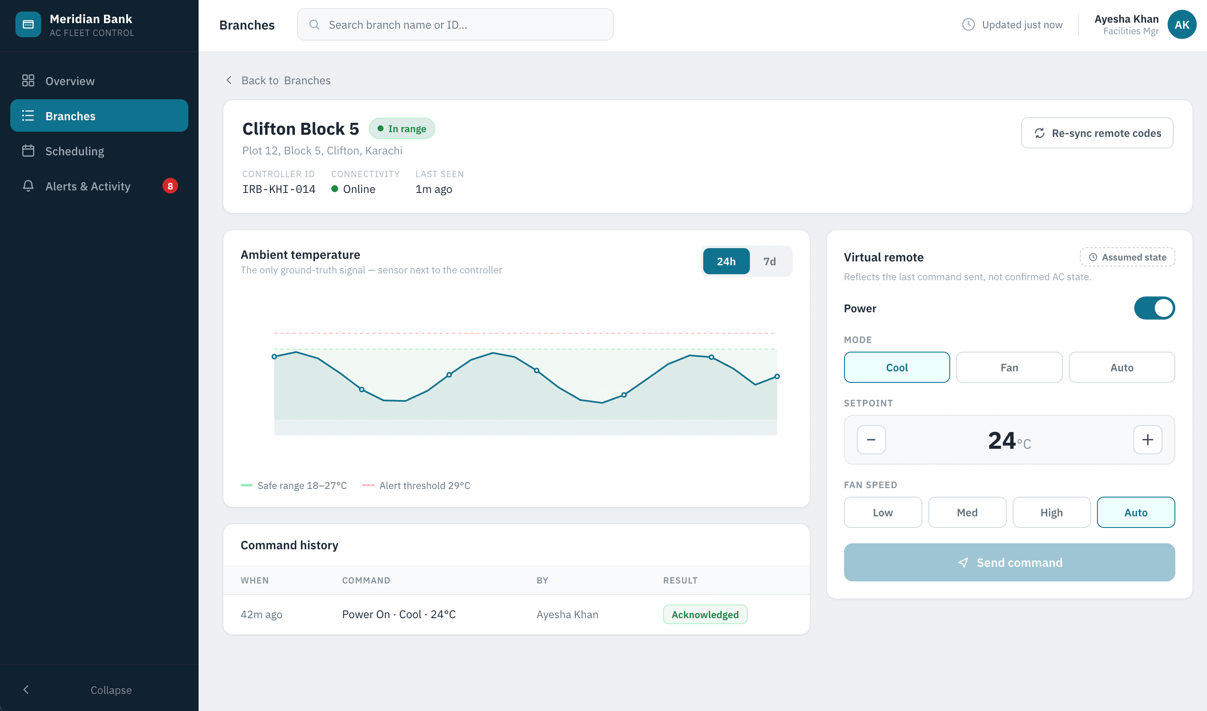The width and height of the screenshot is (1207, 711).
Task: Set fan speed to High
Action: pyautogui.click(x=1051, y=512)
